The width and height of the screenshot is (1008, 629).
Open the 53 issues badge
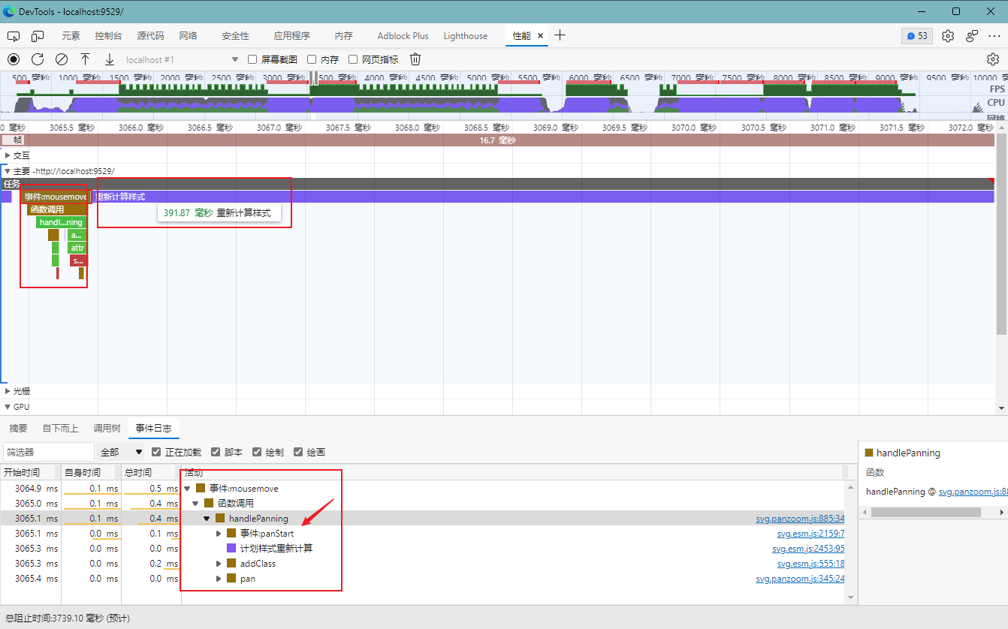tap(917, 36)
